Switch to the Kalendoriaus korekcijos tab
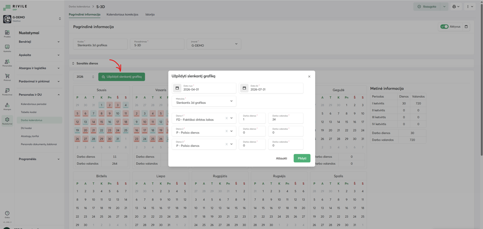483x229 pixels. pos(122,15)
